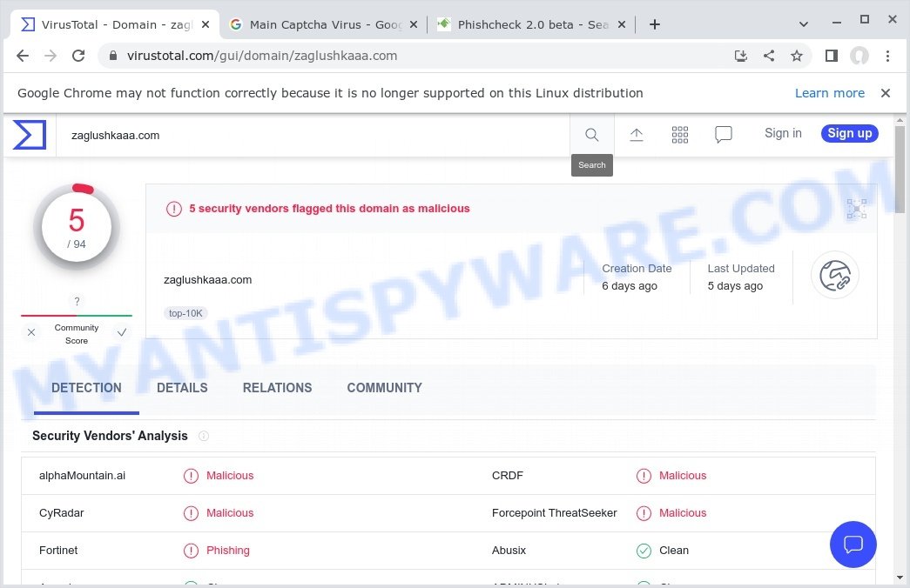Screen dimensions: 910x588
Task: Click the community score question mark
Action: click(x=77, y=302)
